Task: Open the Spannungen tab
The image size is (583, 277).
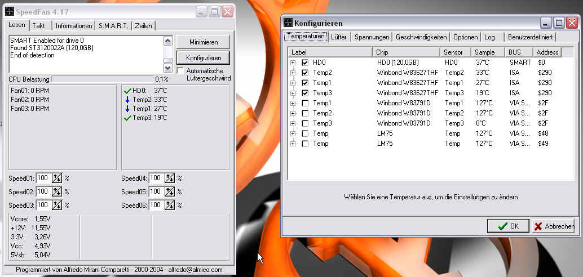Action: coord(372,37)
